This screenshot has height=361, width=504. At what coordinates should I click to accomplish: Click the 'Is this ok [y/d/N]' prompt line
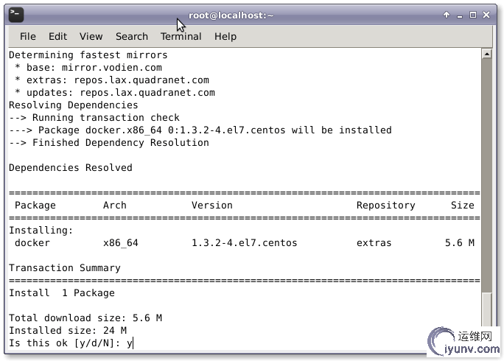pos(71,343)
